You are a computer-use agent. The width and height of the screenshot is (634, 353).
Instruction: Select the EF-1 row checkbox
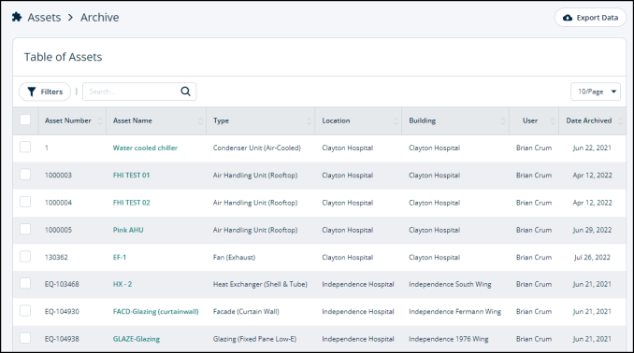(x=25, y=257)
